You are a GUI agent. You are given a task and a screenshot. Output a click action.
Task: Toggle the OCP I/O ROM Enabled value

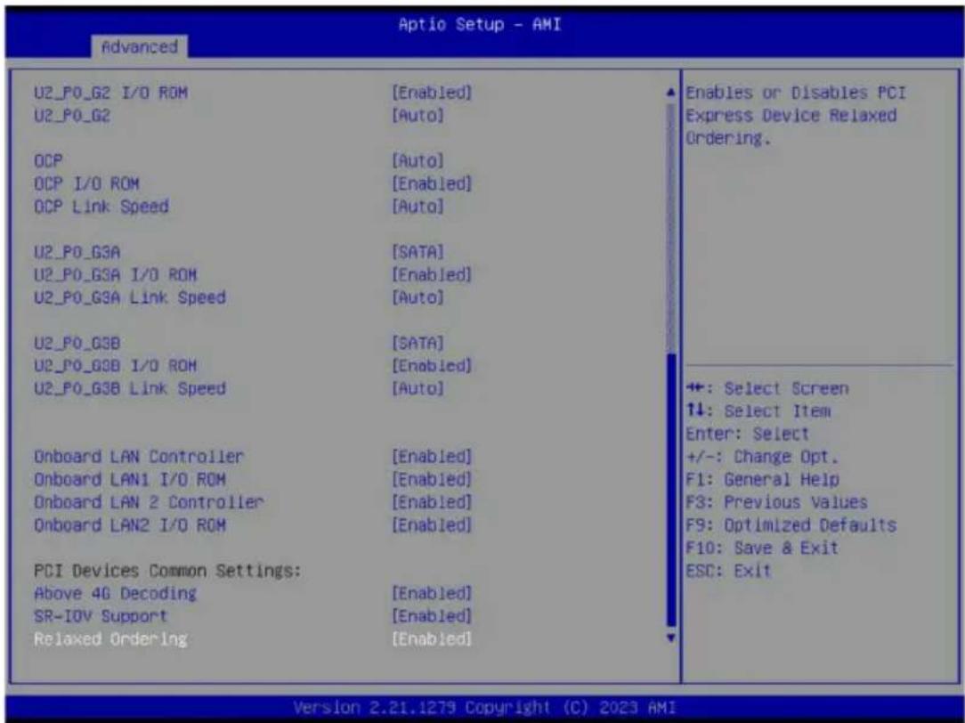[432, 184]
